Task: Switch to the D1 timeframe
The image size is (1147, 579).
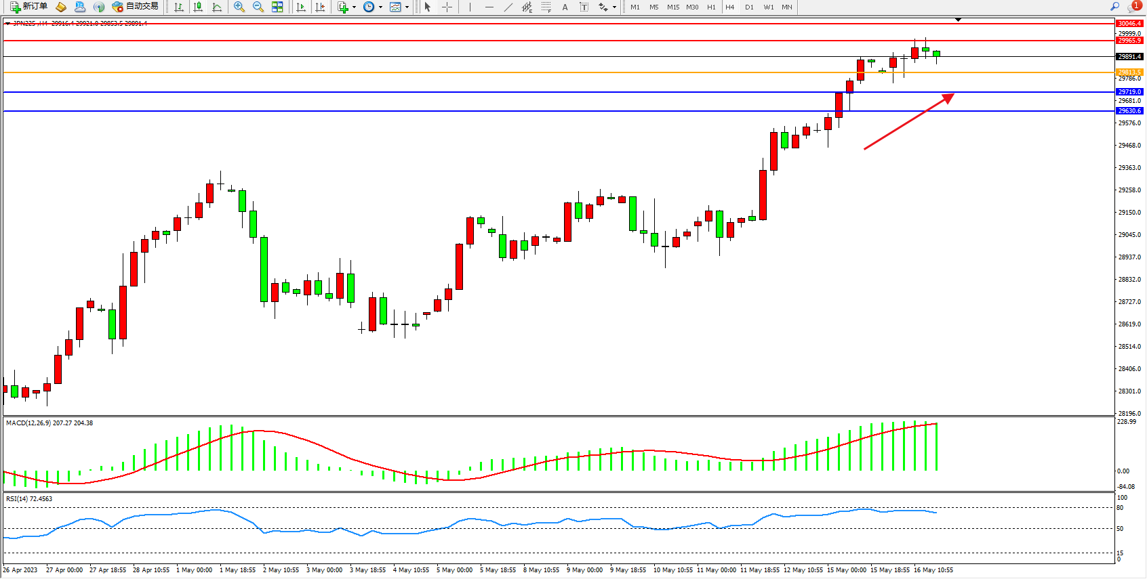Action: click(x=749, y=7)
